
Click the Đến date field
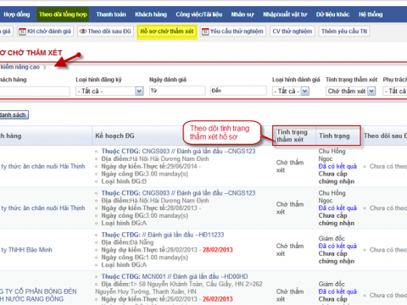coord(238,91)
